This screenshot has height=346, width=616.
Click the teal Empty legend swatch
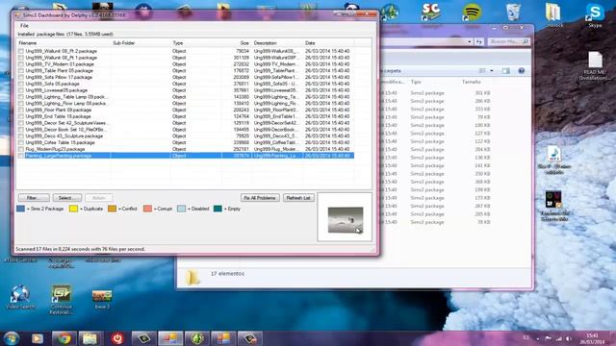click(x=218, y=209)
